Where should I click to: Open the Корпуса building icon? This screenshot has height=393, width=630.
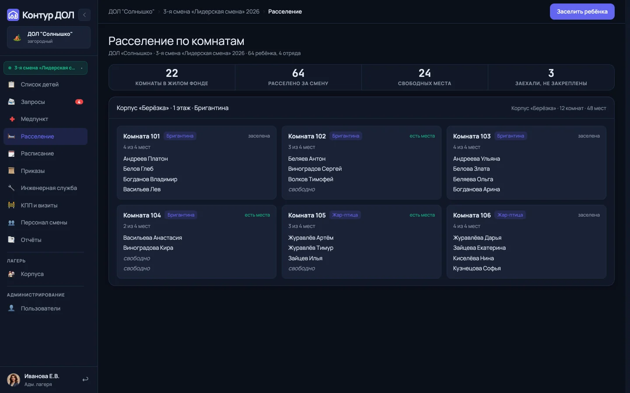click(x=12, y=274)
